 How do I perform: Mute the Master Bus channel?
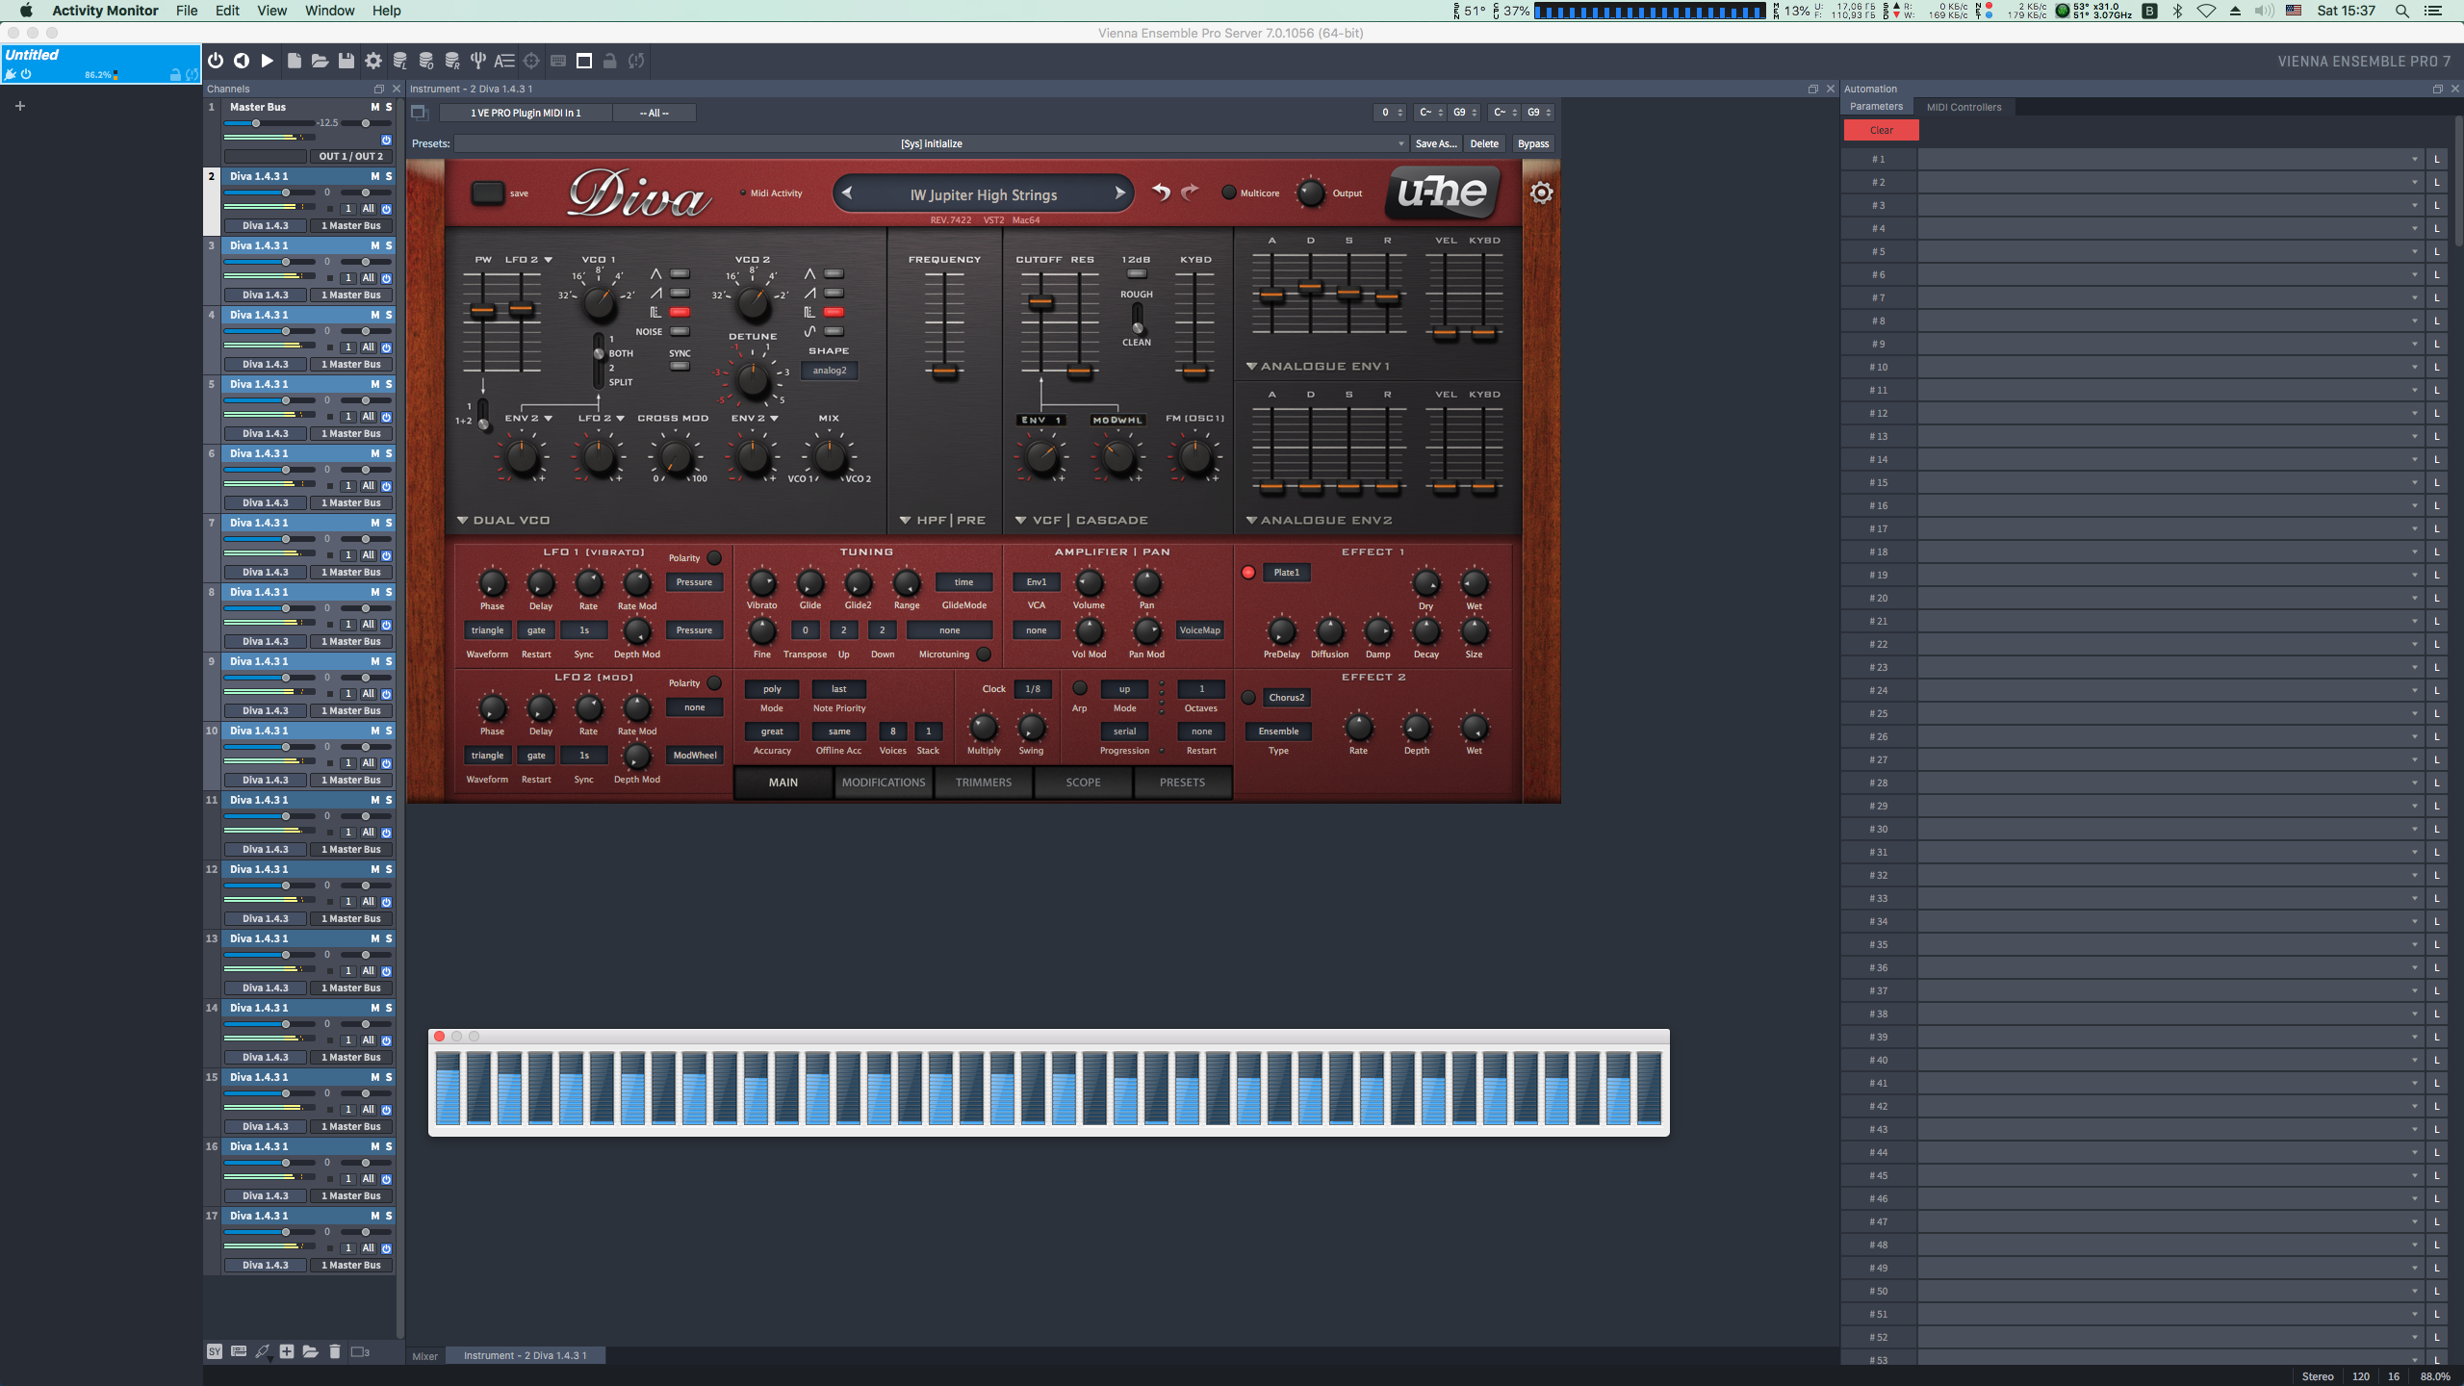coord(375,107)
